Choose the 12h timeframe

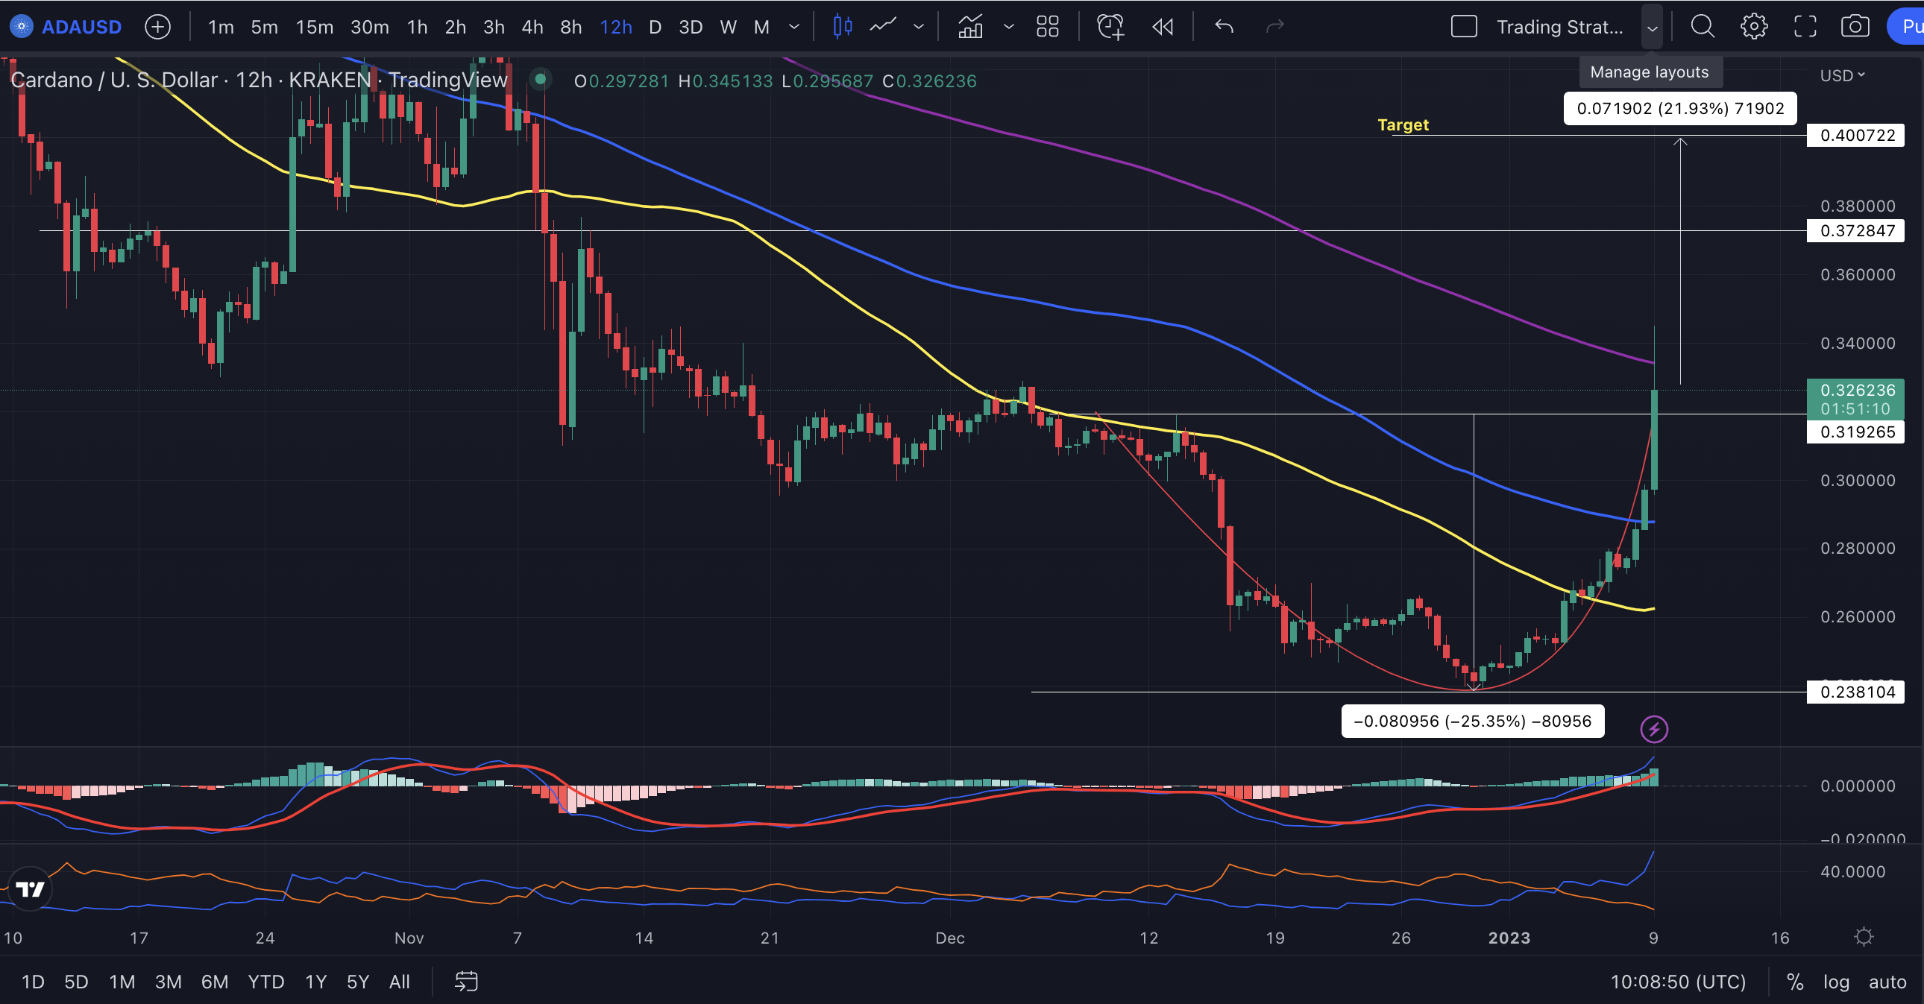point(615,27)
